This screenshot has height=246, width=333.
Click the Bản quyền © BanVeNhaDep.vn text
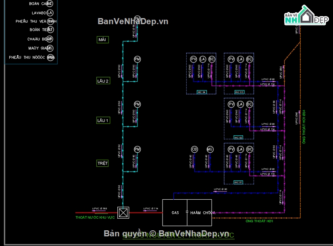pyautogui.click(x=166, y=234)
